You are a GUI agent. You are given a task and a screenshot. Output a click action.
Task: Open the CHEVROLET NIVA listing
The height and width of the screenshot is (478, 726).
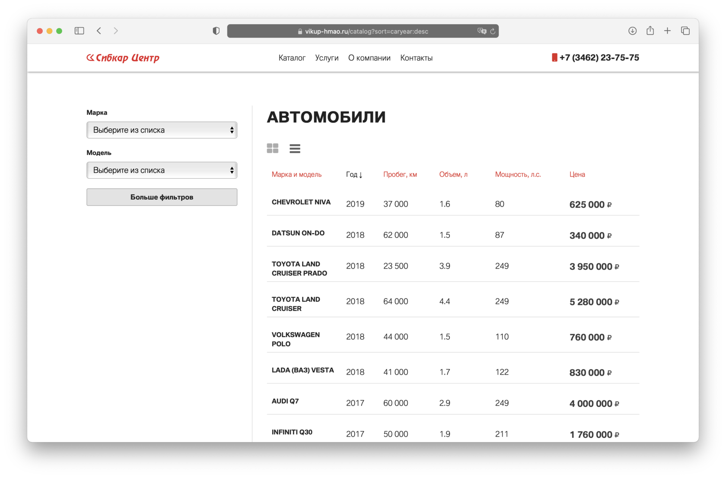(x=301, y=202)
